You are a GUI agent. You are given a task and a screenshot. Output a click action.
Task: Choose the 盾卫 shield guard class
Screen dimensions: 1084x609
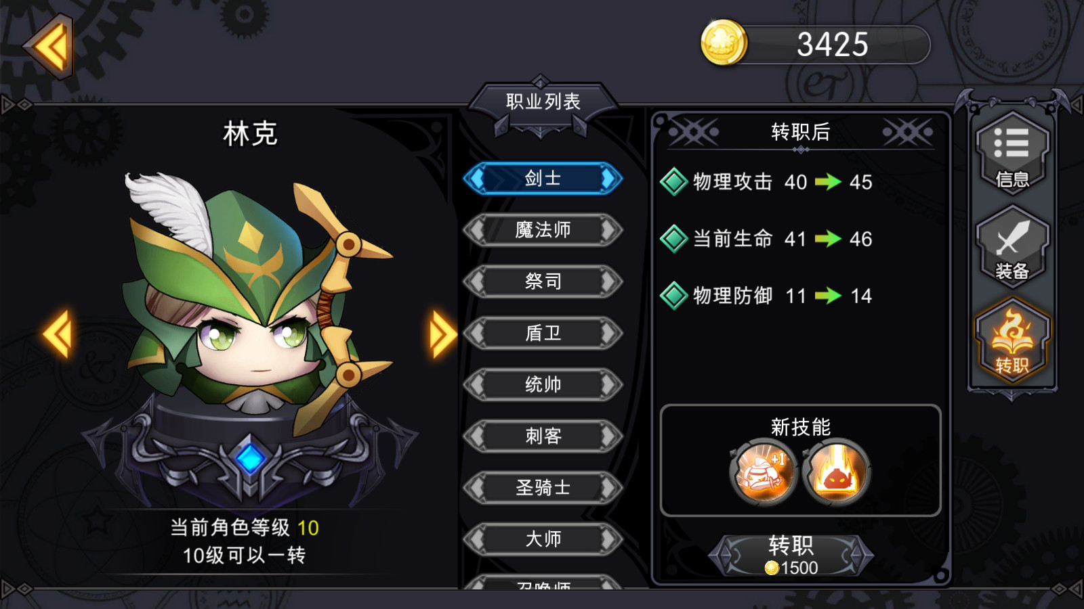[543, 333]
